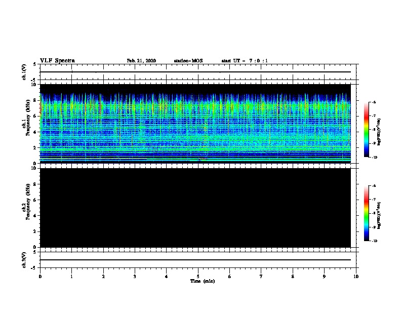Click the "-10" label on ch.2 colorbar
Viewport: 401px width, 310px height.
point(374,241)
